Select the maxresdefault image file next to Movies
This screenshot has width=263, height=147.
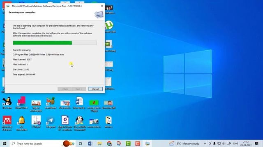[x=94, y=123]
